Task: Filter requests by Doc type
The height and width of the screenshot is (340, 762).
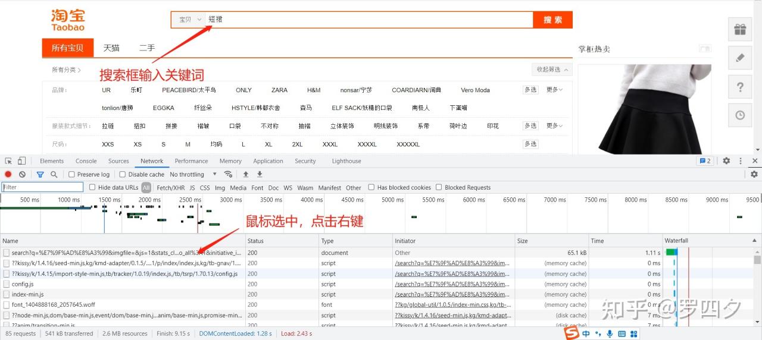Action: pos(273,188)
